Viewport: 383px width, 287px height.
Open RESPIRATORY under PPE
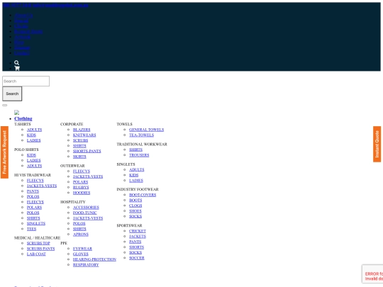[86, 264]
